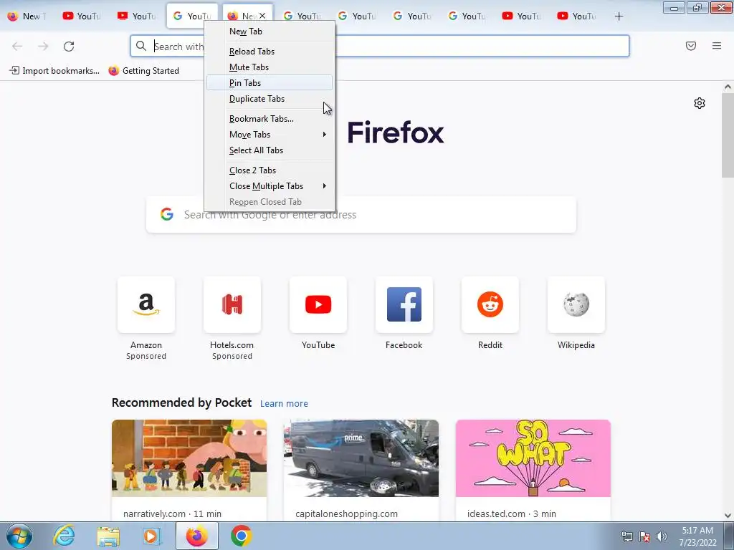Click magnifier icon in the address bar
The width and height of the screenshot is (734, 550).
point(141,46)
